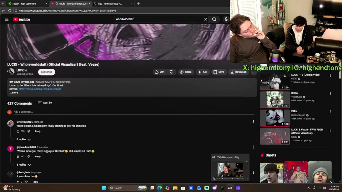Show hidden system tray icons
The image size is (342, 192).
(308, 188)
